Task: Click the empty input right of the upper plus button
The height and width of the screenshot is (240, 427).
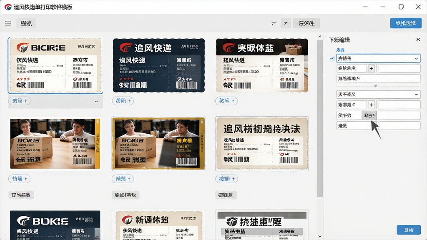Action: click(x=399, y=68)
